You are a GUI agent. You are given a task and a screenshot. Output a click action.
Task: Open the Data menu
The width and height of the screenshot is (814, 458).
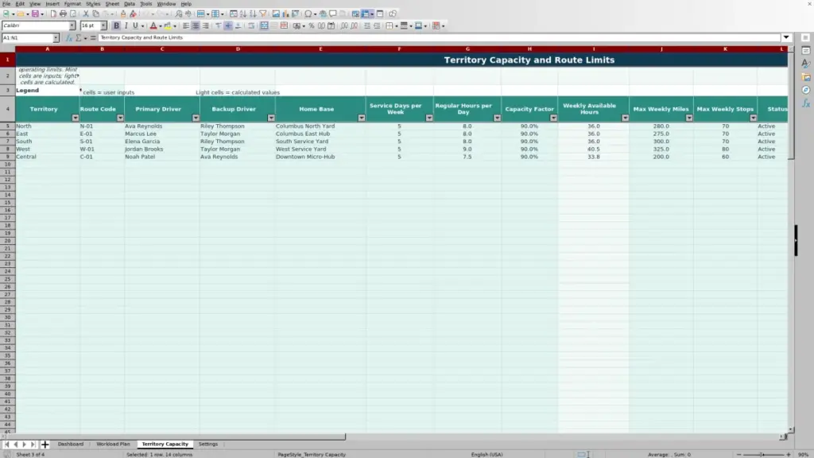pos(130,4)
